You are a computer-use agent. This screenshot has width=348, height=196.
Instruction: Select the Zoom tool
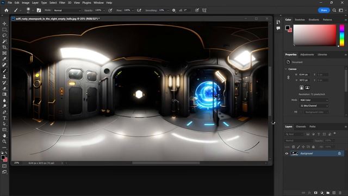click(4, 142)
